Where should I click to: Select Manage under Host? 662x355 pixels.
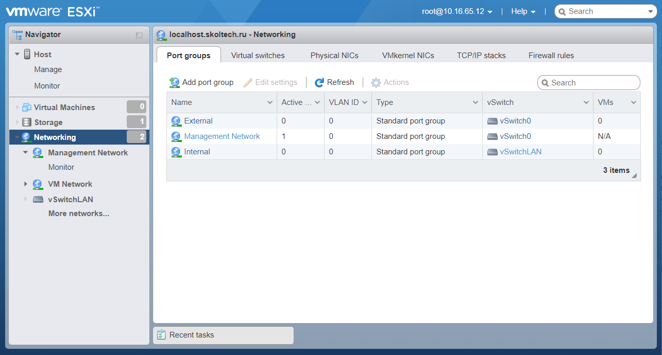click(48, 69)
